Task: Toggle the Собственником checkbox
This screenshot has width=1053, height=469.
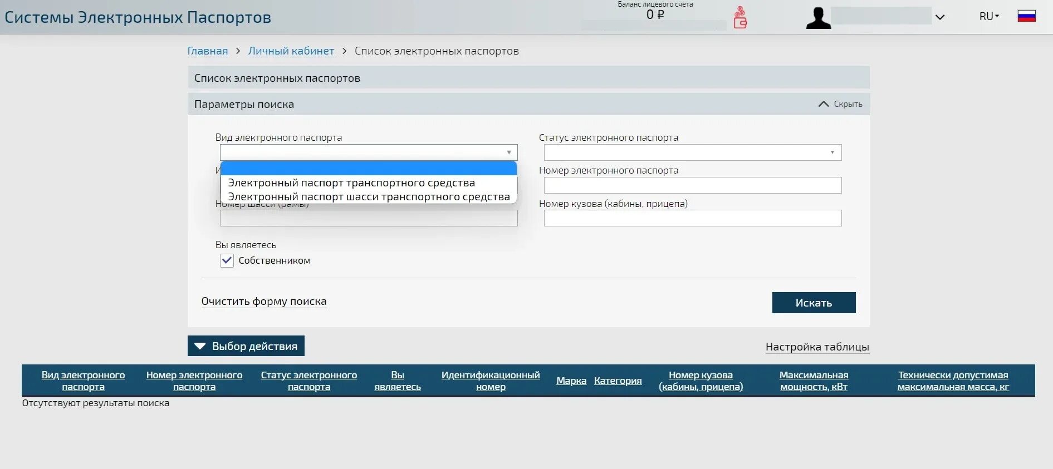Action: point(227,260)
